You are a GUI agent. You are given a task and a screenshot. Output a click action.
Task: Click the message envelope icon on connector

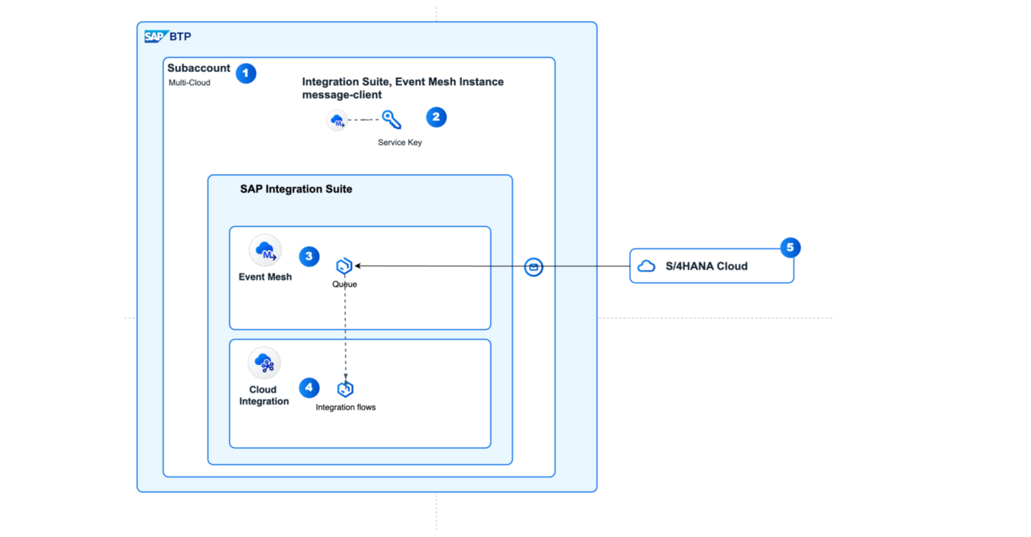tap(534, 267)
